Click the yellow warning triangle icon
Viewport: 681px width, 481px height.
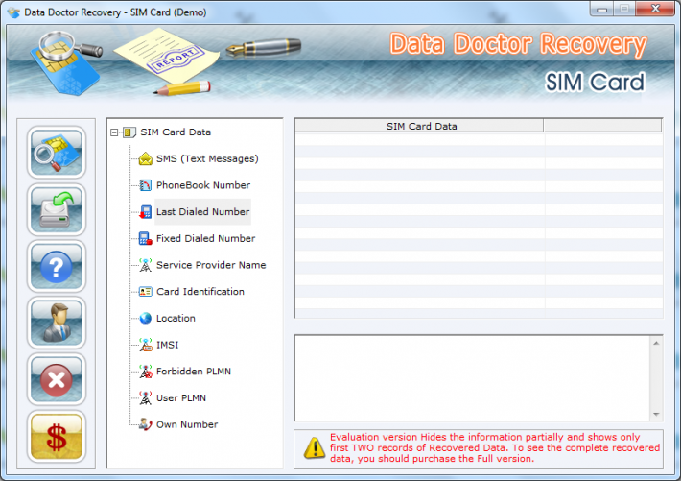click(315, 448)
